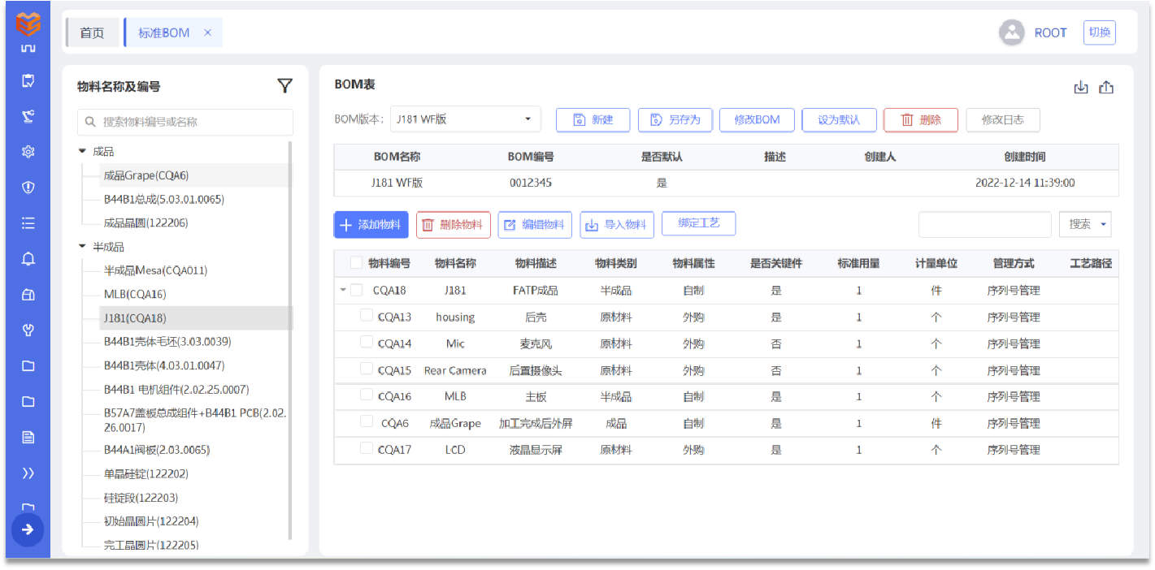Open the bell notifications icon in sidebar
The height and width of the screenshot is (570, 1155).
28,259
